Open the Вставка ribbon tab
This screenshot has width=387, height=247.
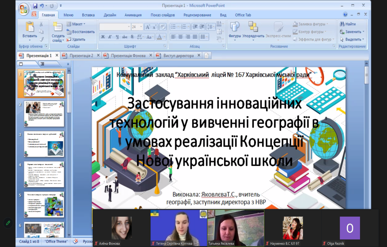[88, 15]
